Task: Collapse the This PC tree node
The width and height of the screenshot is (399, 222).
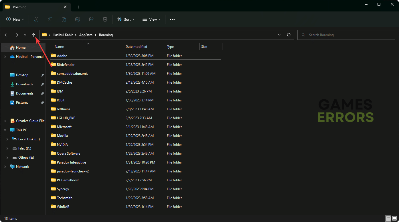Action: click(x=5, y=130)
